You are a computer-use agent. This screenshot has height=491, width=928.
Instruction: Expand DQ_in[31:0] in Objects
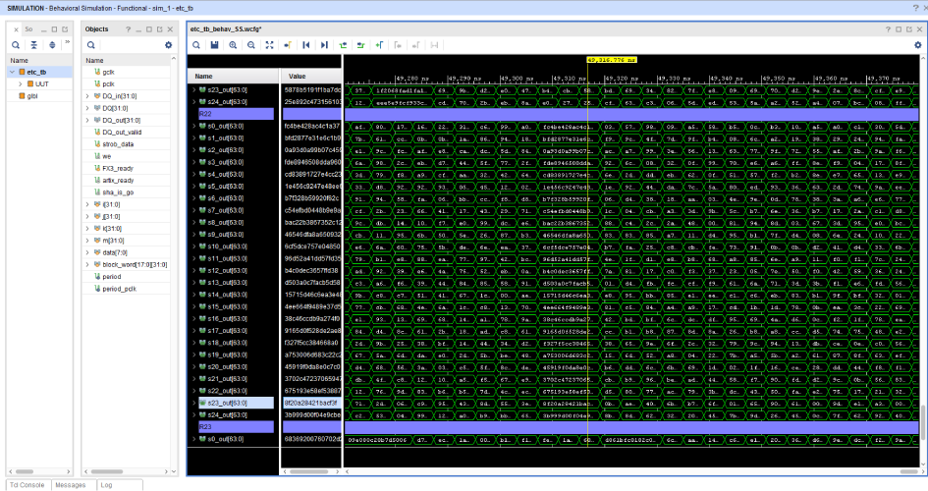[x=87, y=96]
